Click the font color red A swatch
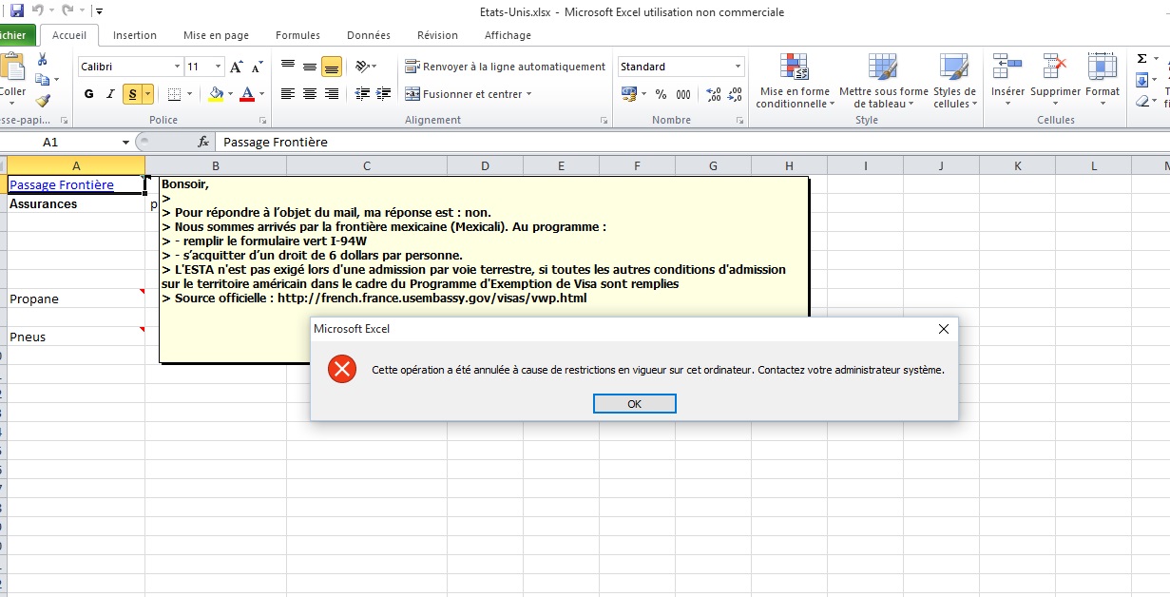1170x597 pixels. pos(246,94)
